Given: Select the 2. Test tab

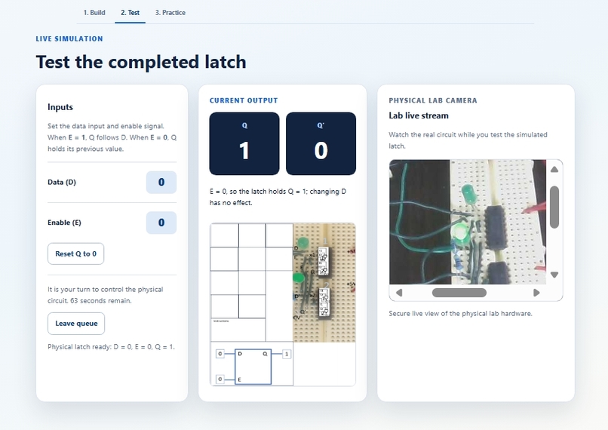Looking at the screenshot, I should point(130,12).
